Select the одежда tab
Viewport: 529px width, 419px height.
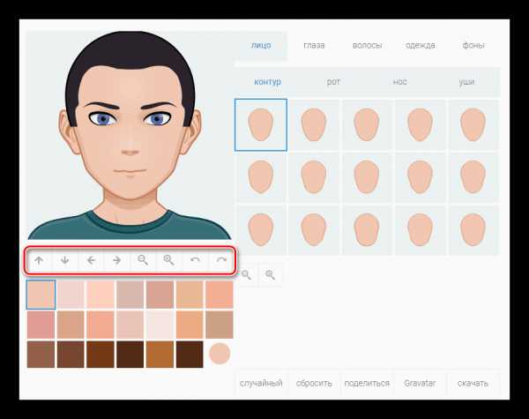click(420, 45)
